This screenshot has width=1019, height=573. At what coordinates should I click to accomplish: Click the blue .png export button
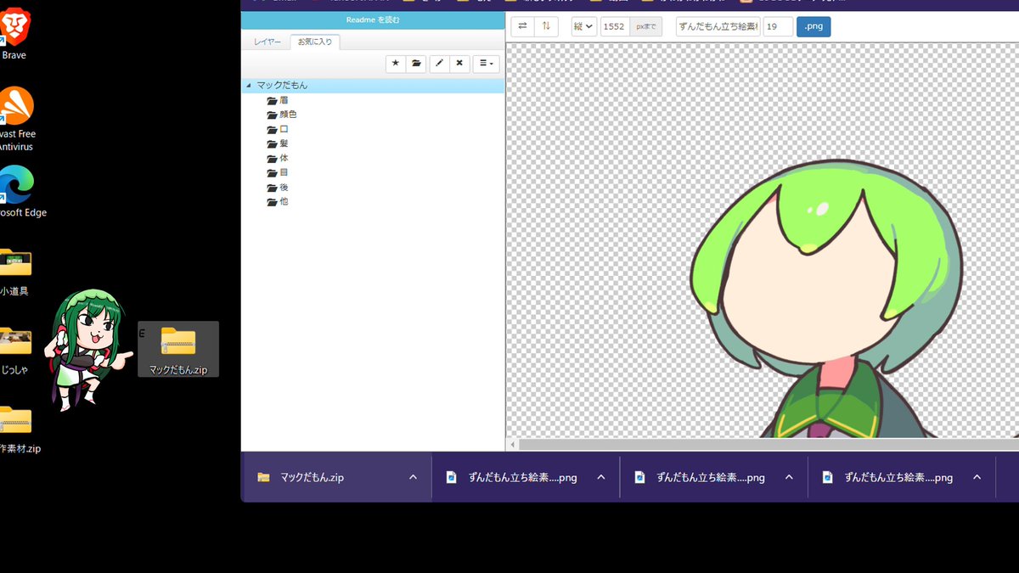(814, 26)
